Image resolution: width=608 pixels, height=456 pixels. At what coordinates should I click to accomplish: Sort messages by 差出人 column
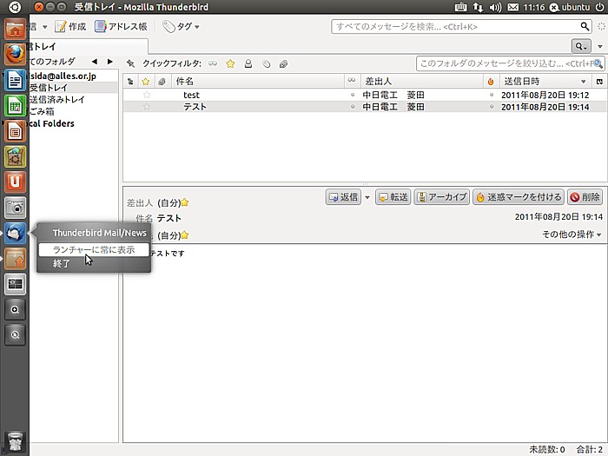(422, 82)
